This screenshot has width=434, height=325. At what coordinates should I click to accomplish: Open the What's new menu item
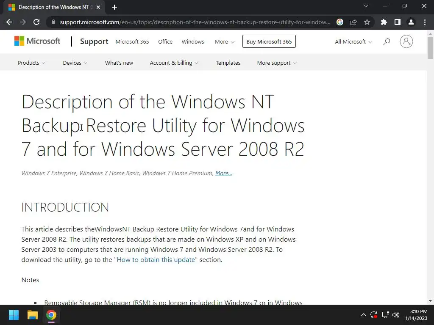pos(119,63)
